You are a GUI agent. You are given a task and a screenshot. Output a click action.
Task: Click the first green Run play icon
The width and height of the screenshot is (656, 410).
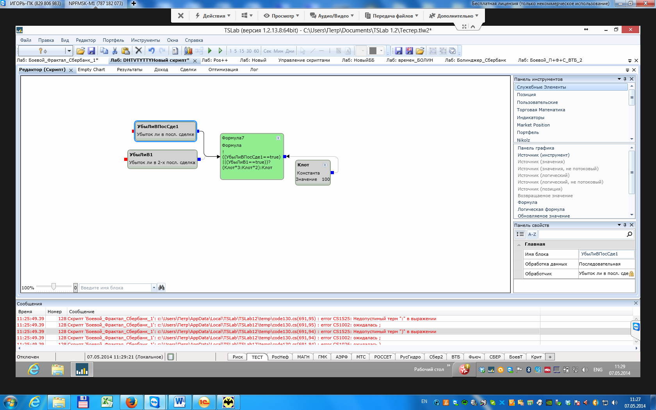tap(210, 51)
